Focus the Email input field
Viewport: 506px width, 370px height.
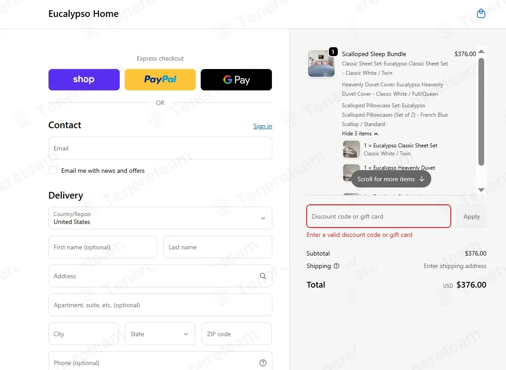[160, 148]
